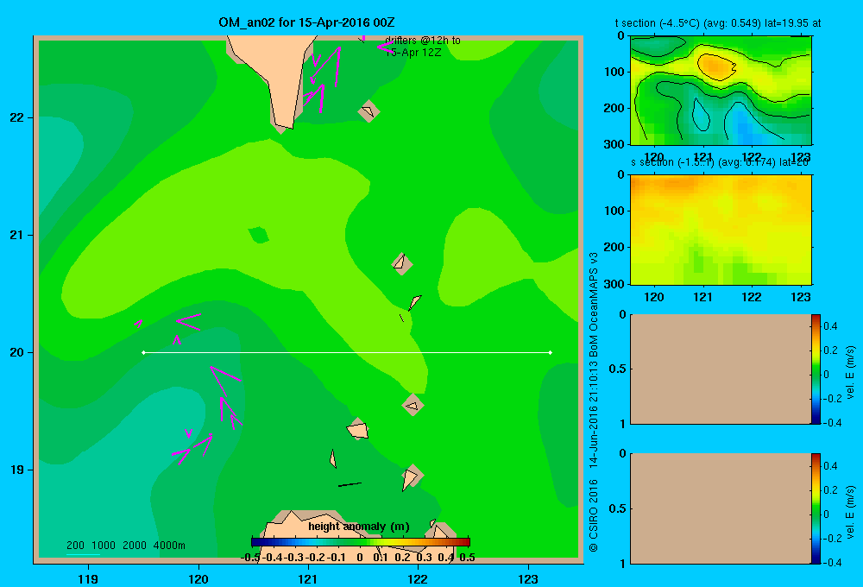Screen dimensions: 863x587
Task: Click depth label 300 on the temperature section
Action: (614, 143)
